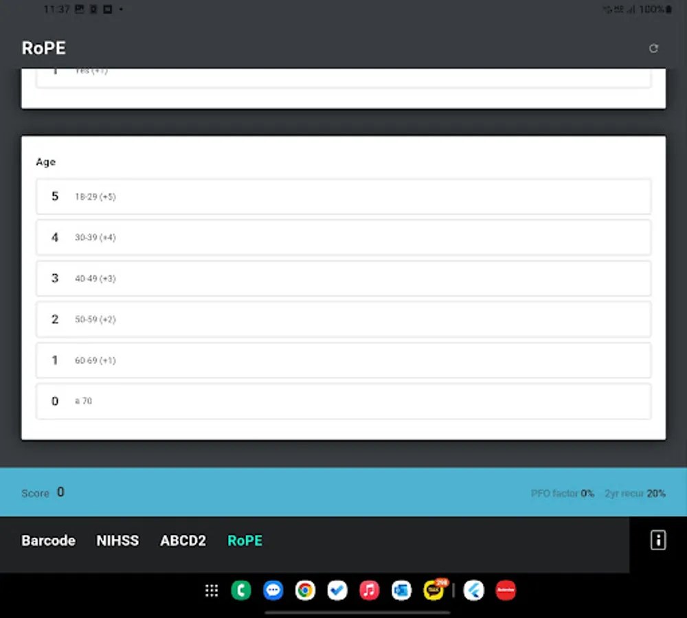Start Apple Music from the taskbar
687x618 pixels.
(369, 590)
